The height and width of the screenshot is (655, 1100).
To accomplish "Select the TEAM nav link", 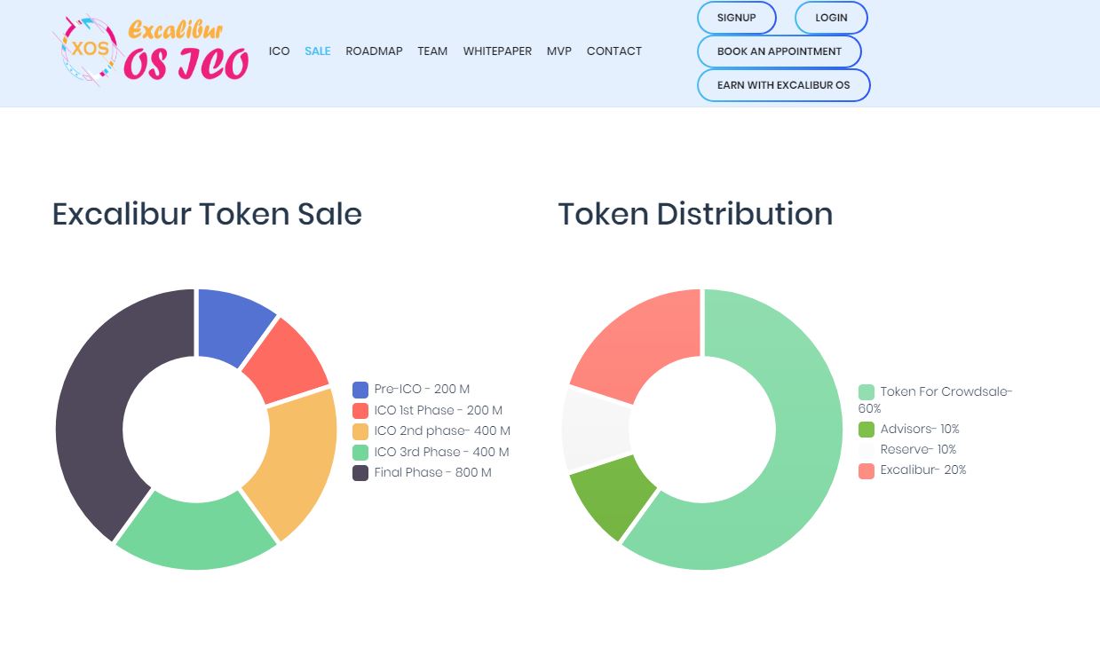I will click(432, 51).
